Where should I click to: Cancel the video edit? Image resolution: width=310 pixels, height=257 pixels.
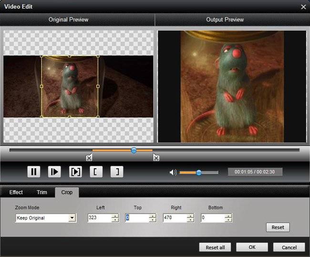[x=289, y=247]
